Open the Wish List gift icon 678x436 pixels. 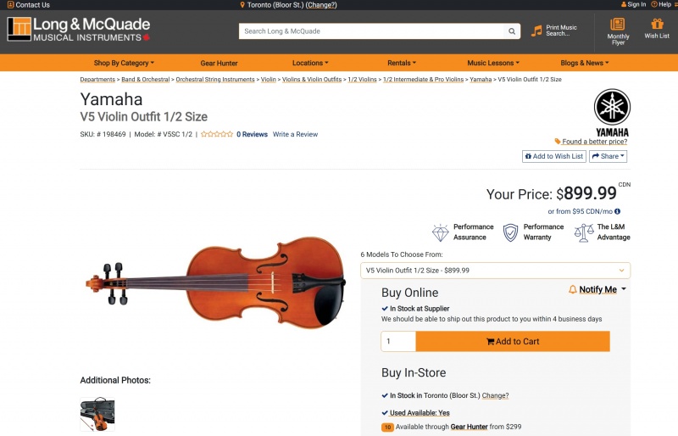[x=657, y=24]
